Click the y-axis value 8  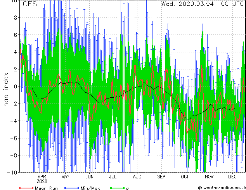[x=16, y=18]
